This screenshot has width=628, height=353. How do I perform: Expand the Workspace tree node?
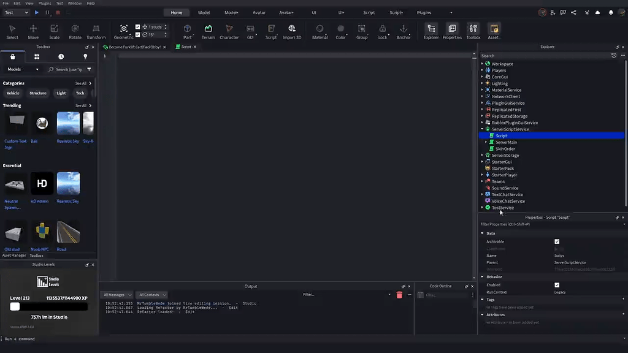(x=482, y=64)
